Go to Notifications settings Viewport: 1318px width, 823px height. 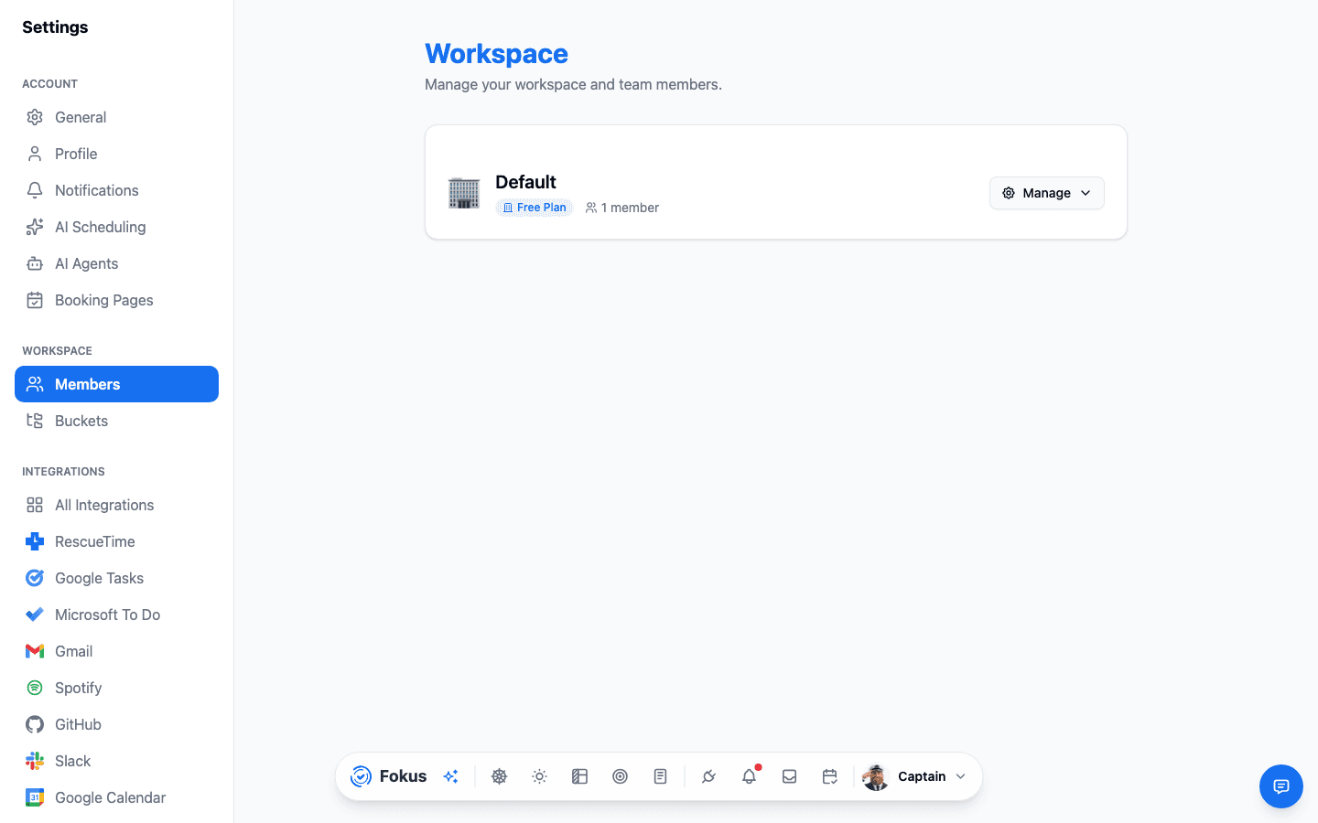tap(116, 190)
